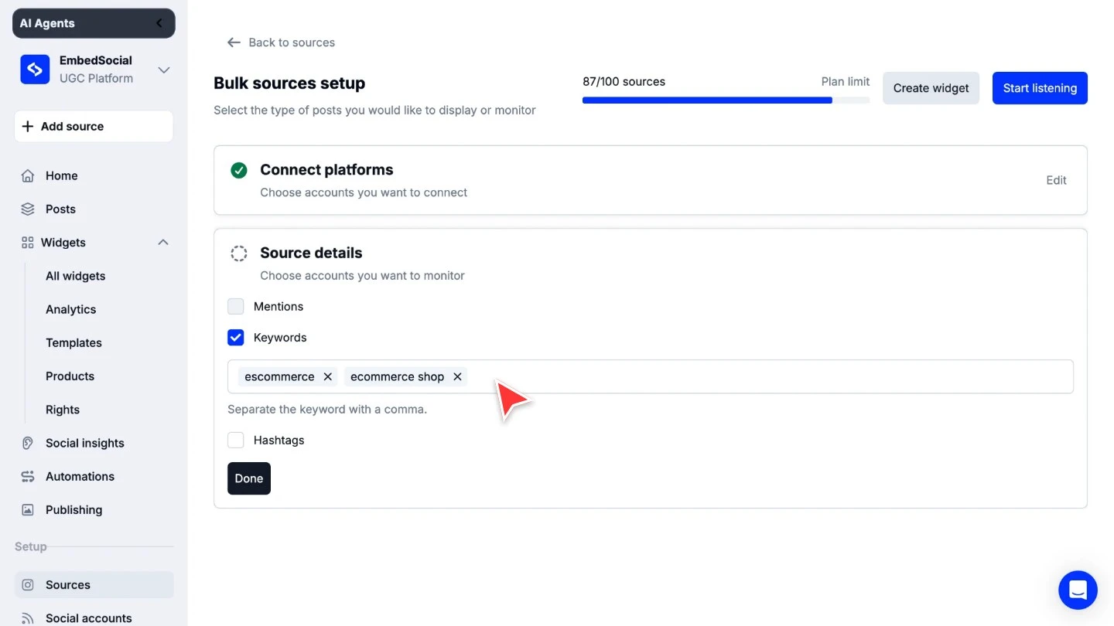The image size is (1114, 626).
Task: Click the Automations icon
Action: [x=28, y=476]
